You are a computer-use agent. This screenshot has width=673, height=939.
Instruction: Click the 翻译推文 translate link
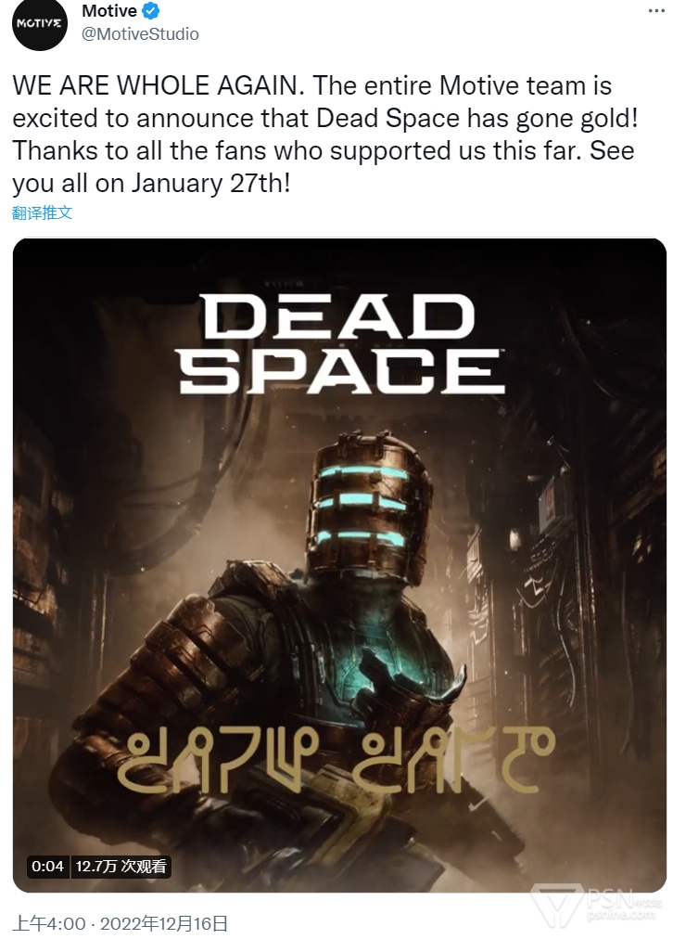[x=42, y=212]
